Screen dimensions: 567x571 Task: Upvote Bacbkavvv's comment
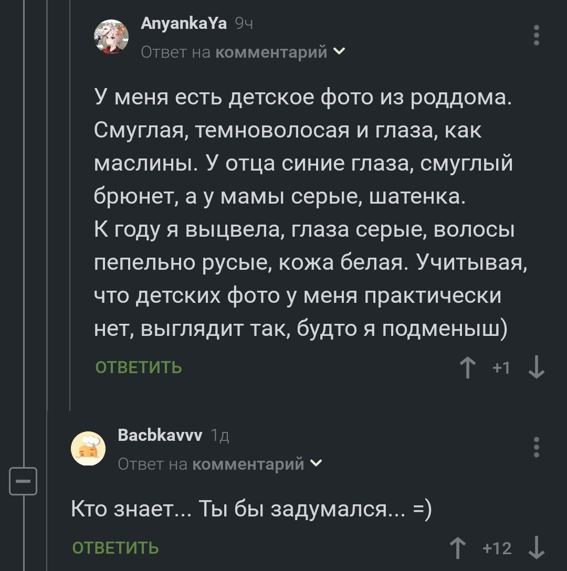click(458, 548)
